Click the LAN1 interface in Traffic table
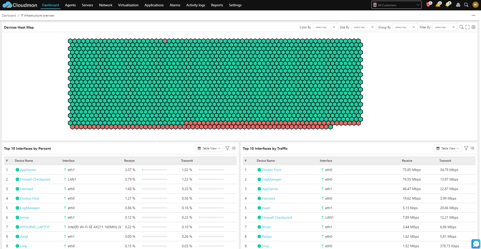The height and width of the screenshot is (249, 481). [x=329, y=217]
